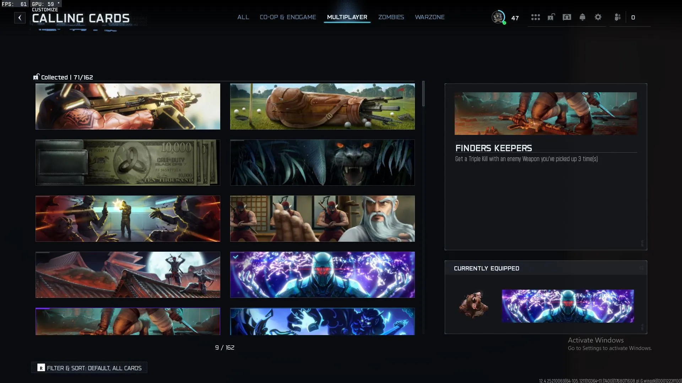Switch to the CO-OP & ENDGAME tab
This screenshot has height=383, width=682.
click(x=288, y=17)
